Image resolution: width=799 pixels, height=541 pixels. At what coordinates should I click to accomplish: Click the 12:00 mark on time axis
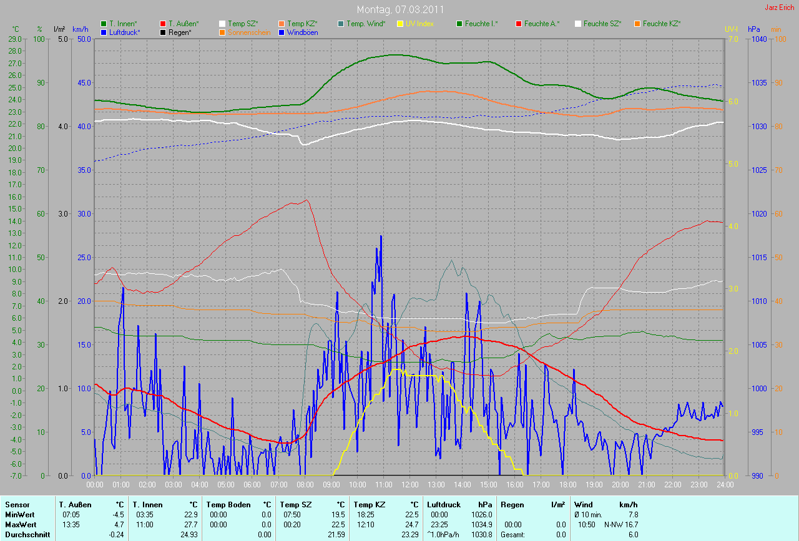[409, 484]
